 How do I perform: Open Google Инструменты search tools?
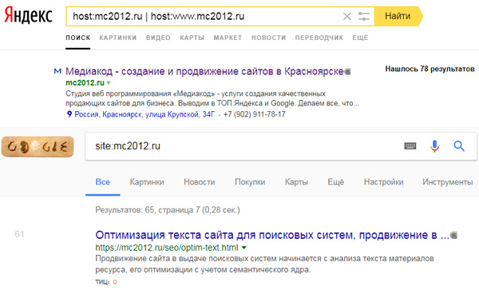pyautogui.click(x=448, y=182)
